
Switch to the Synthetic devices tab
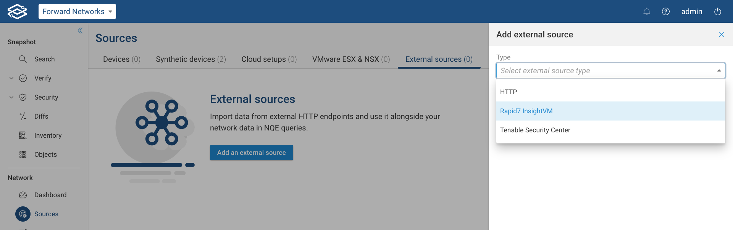(x=191, y=59)
